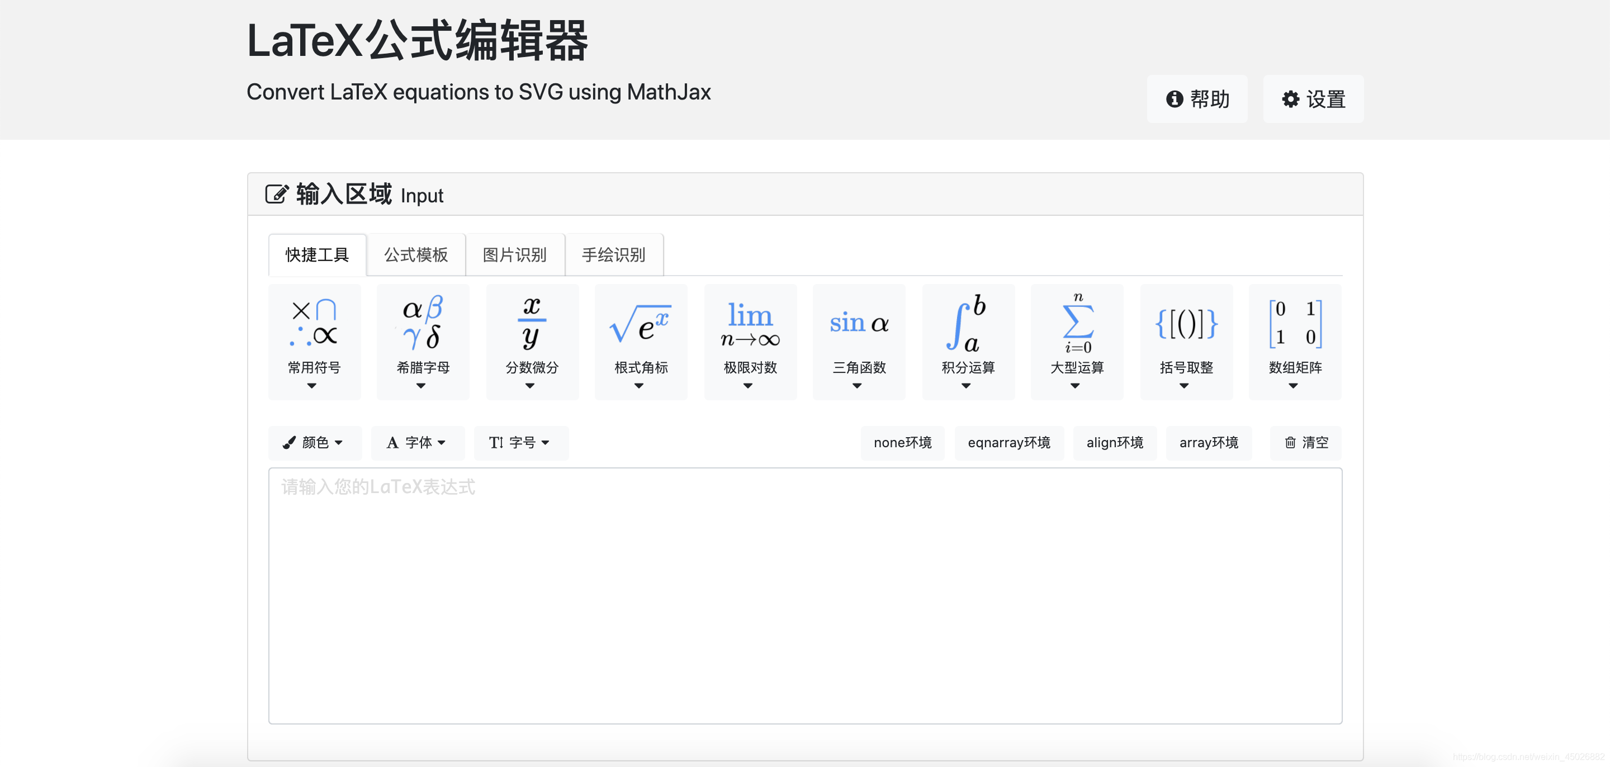Expand the color (颜色) dropdown
The image size is (1610, 767).
[314, 443]
